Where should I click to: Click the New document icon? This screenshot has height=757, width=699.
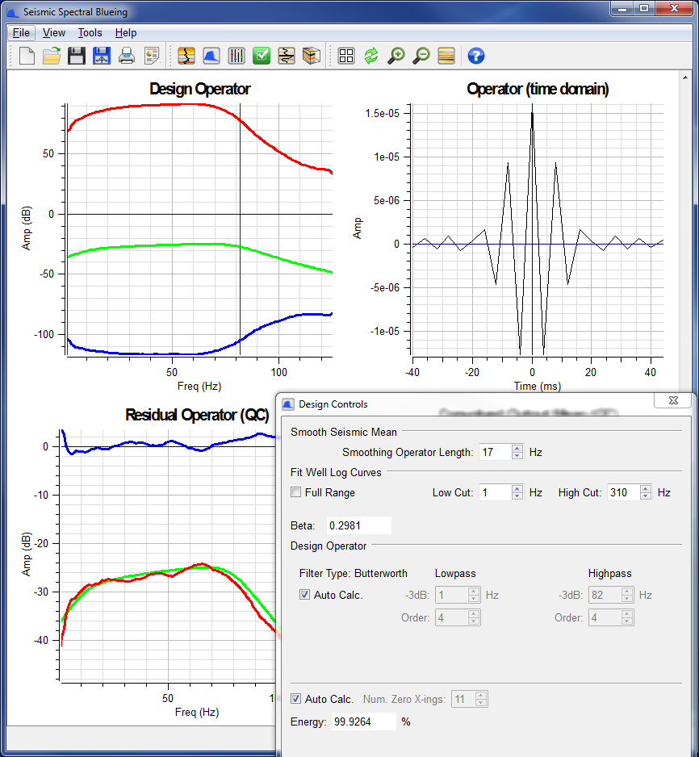click(27, 56)
